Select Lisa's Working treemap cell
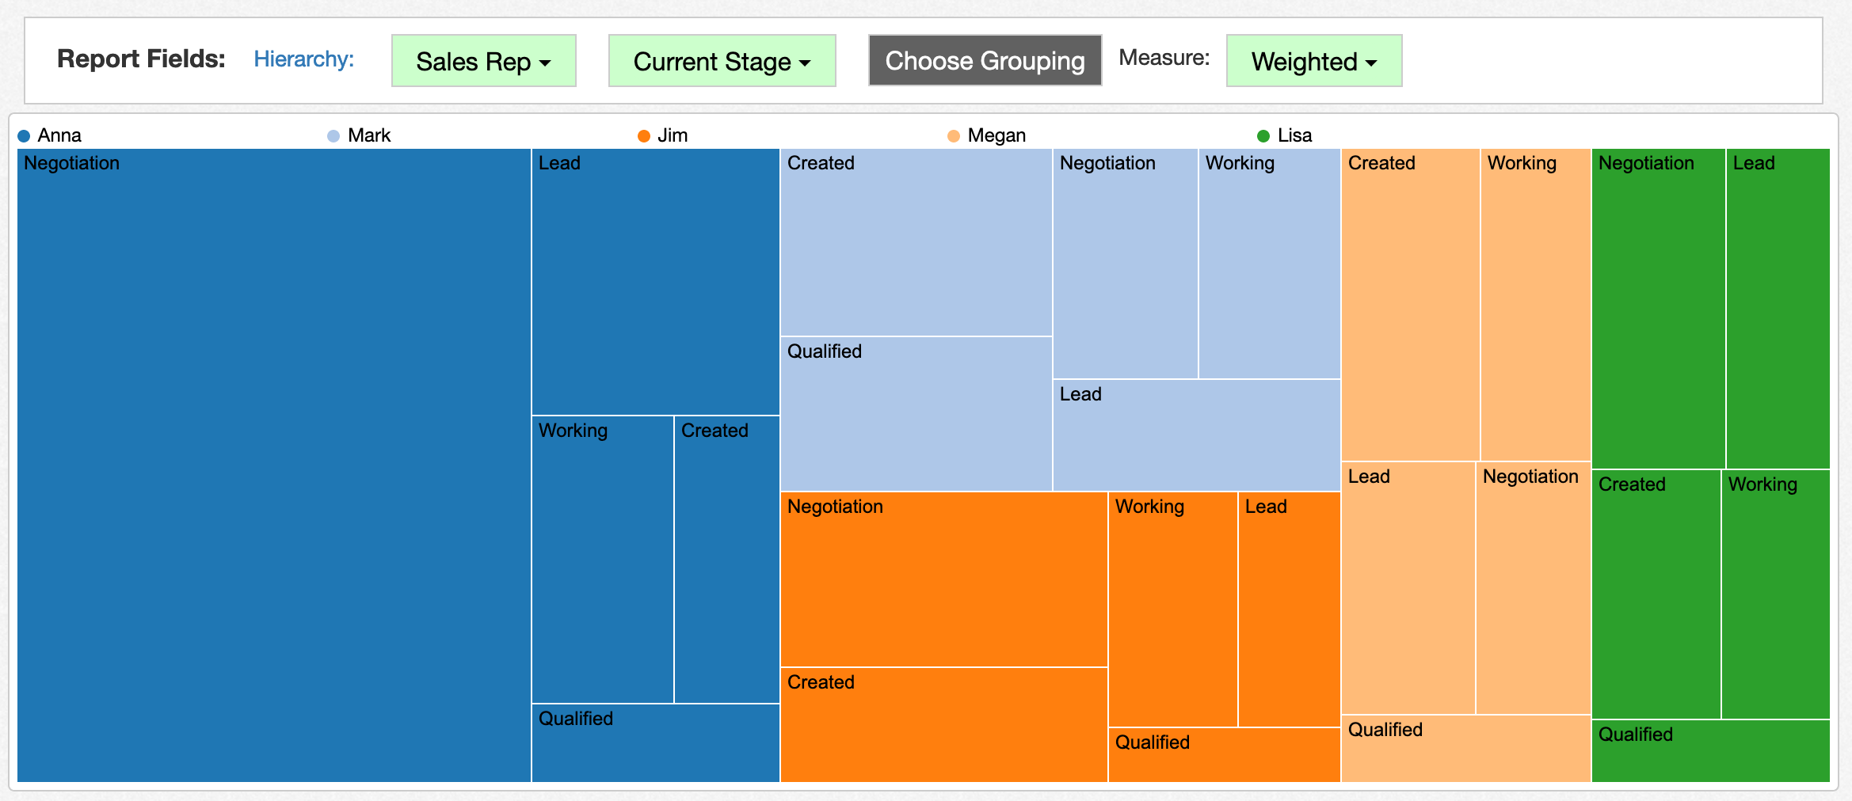 (x=1775, y=594)
